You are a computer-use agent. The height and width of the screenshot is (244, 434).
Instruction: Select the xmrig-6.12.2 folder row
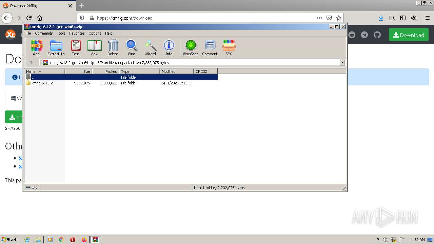click(x=121, y=83)
